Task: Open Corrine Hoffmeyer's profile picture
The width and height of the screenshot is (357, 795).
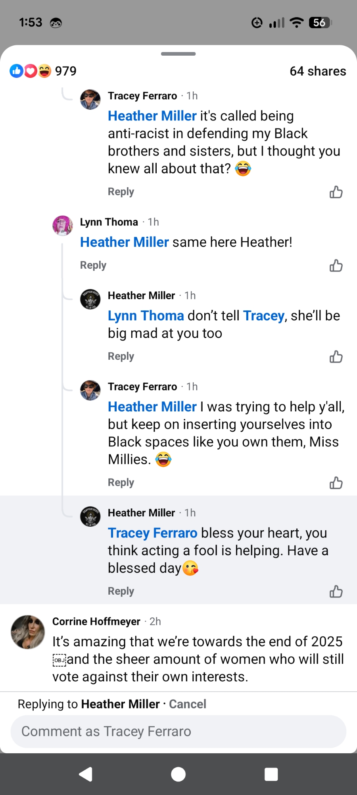Action: [28, 632]
